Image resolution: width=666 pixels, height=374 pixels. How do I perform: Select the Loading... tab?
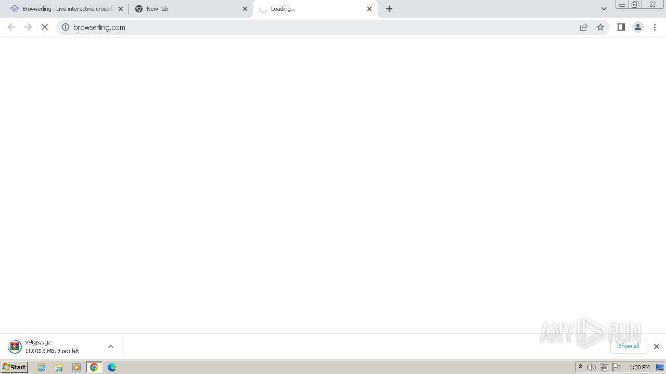tap(315, 9)
